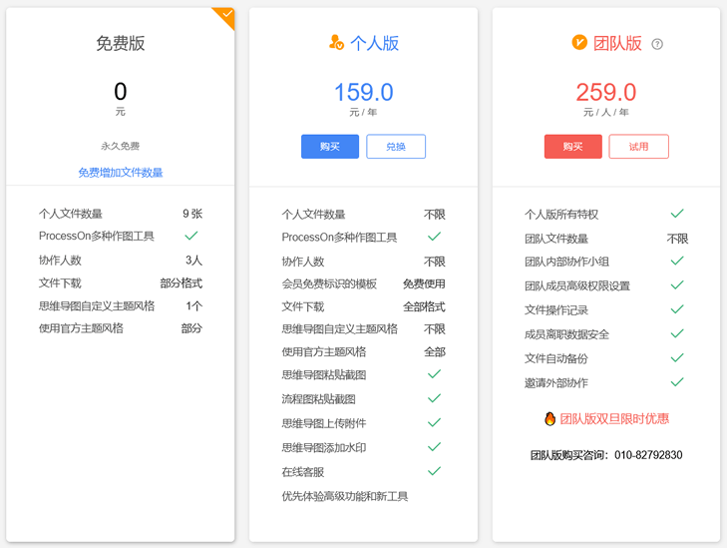Click the 团队版 plan title
The width and height of the screenshot is (727, 548).
(x=617, y=43)
